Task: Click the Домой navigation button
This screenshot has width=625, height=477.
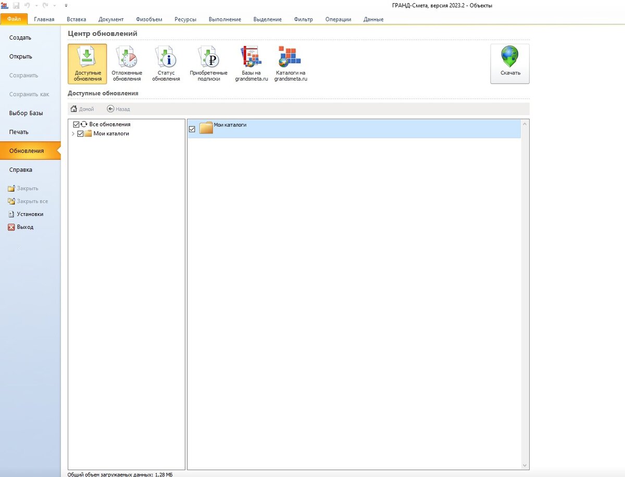Action: coord(82,109)
